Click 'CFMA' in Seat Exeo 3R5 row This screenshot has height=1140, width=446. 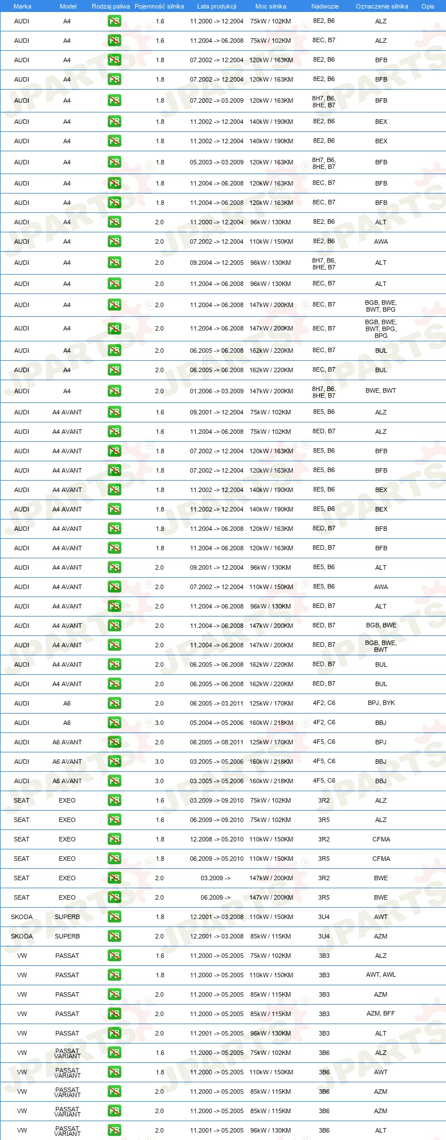tap(381, 859)
